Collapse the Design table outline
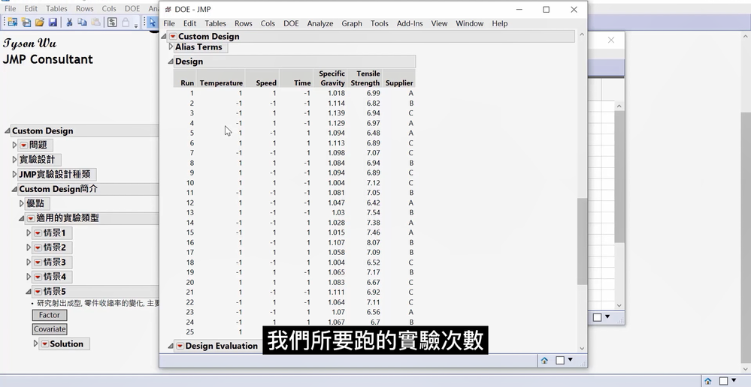This screenshot has width=751, height=387. point(171,61)
